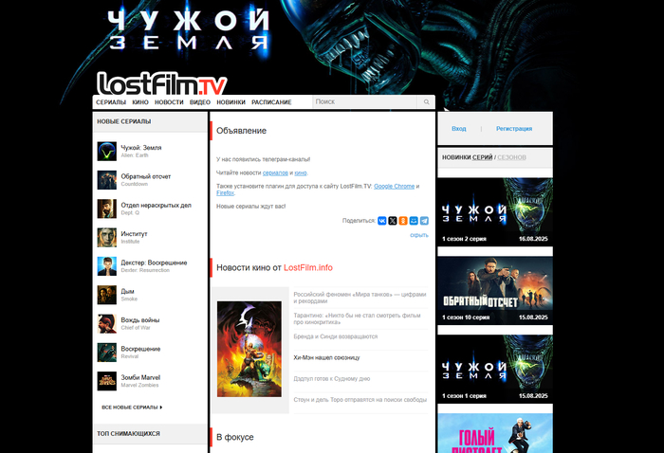The height and width of the screenshot is (453, 664).
Task: Open the Zombi Marvel poster icon
Action: [x=106, y=381]
